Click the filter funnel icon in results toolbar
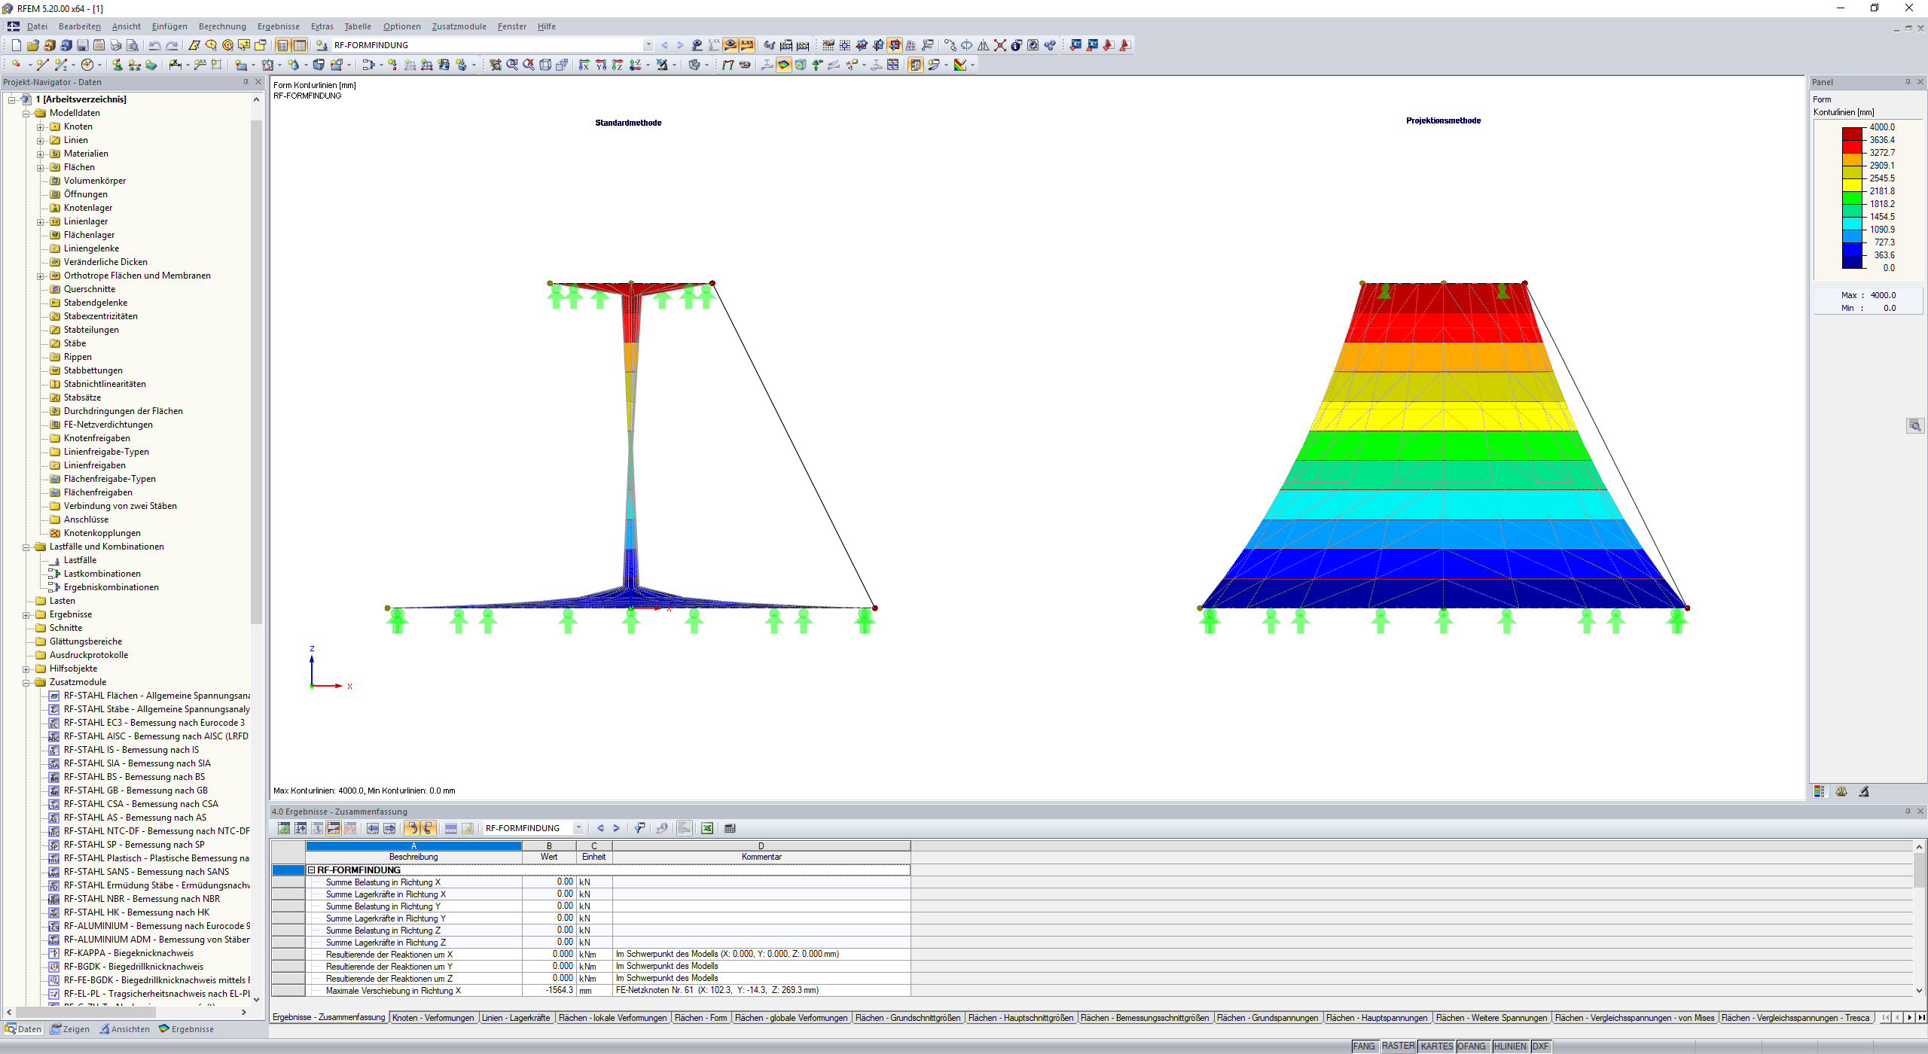This screenshot has width=1928, height=1054. point(639,828)
